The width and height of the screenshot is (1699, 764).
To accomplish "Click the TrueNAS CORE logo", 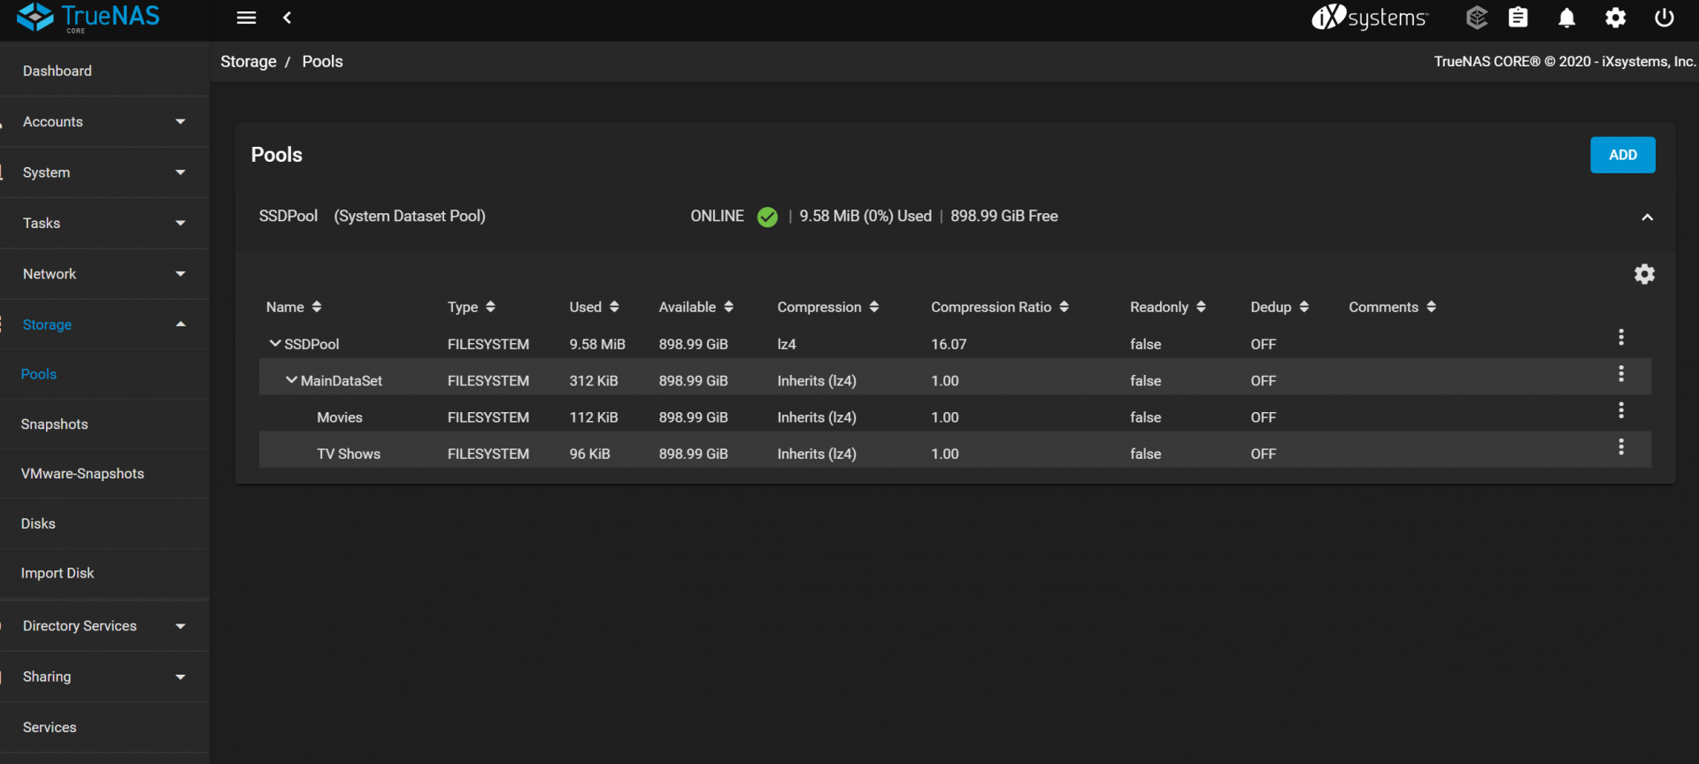I will [x=88, y=18].
